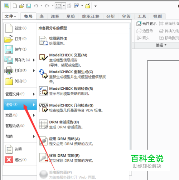Click the regenerate icon in quick toolbar
Image resolution: width=179 pixels, height=180 pixels.
coord(69,6)
